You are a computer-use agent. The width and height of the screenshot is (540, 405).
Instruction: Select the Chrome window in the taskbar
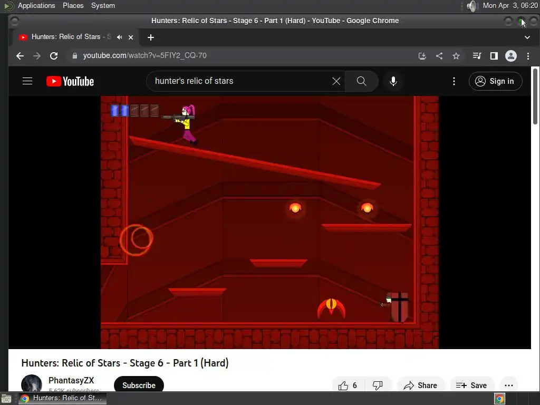(62, 398)
